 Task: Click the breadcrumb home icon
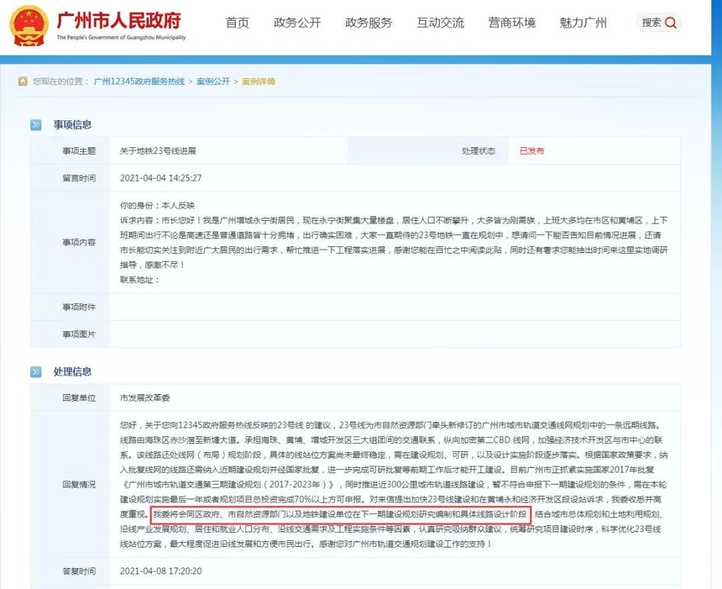point(23,82)
